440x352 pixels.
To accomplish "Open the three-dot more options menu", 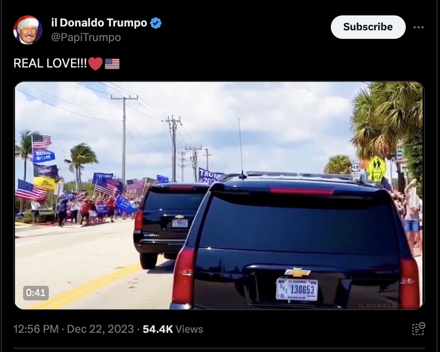I will point(419,27).
